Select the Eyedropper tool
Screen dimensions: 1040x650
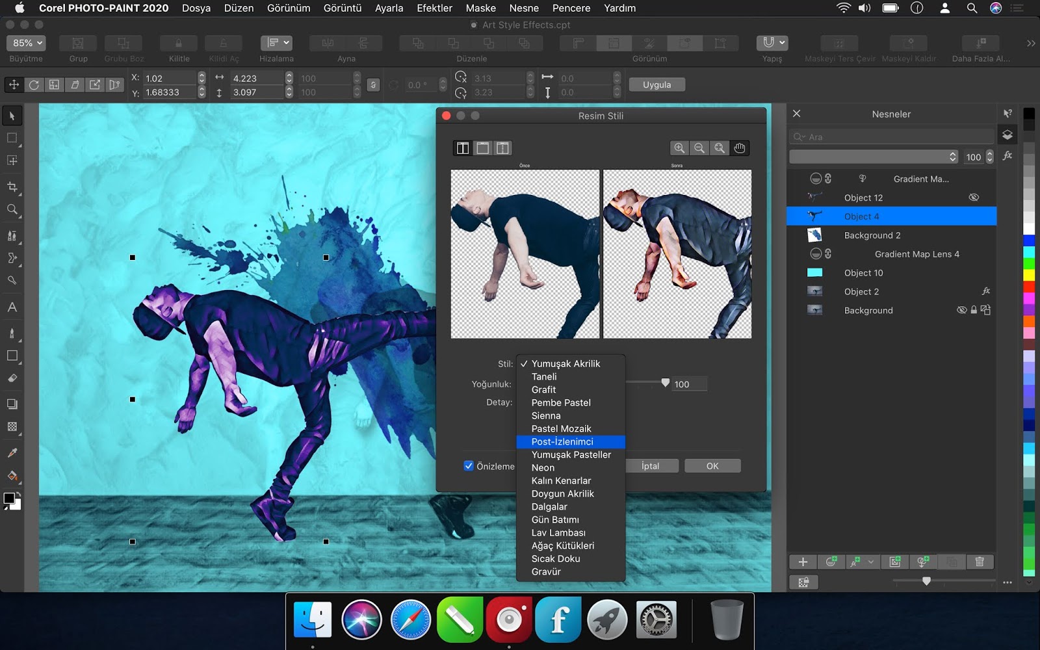12,452
